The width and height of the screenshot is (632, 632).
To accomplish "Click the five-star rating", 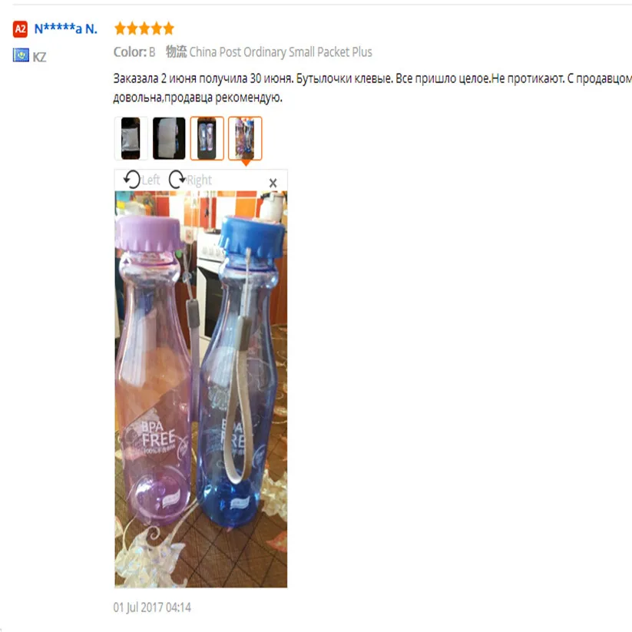I will coord(144,28).
